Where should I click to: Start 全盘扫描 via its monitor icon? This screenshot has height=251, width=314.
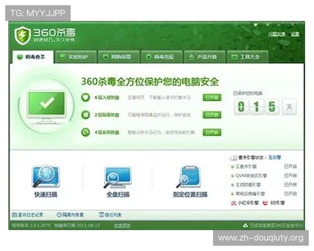[x=118, y=177]
